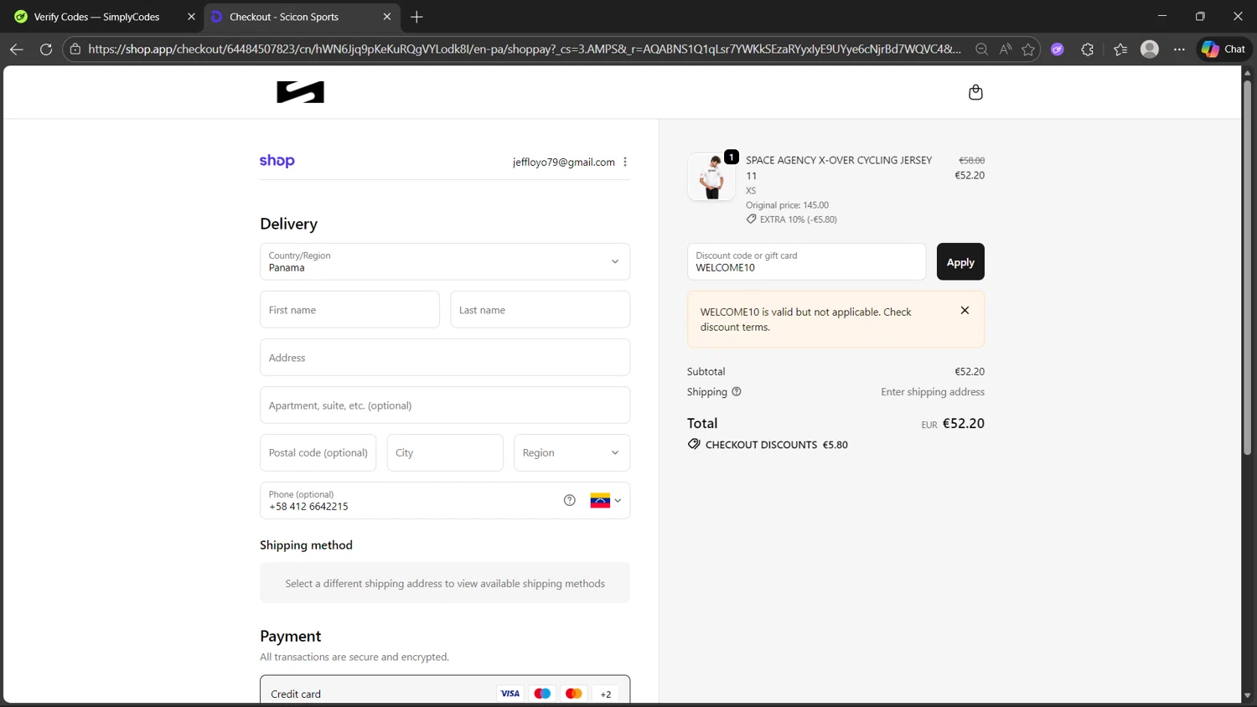Click the Shop Pay logo
Screen dimensions: 1257x707
(277, 161)
